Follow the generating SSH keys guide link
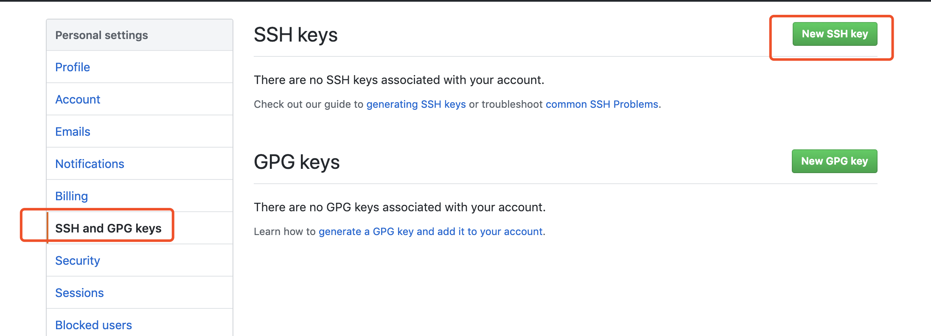 click(x=416, y=104)
